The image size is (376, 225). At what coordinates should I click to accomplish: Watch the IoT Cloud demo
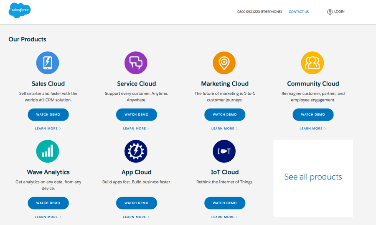tap(225, 203)
